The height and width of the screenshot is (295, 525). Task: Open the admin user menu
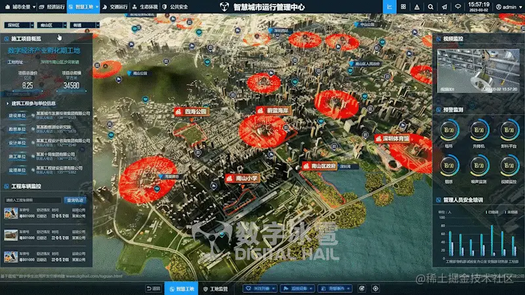point(509,7)
